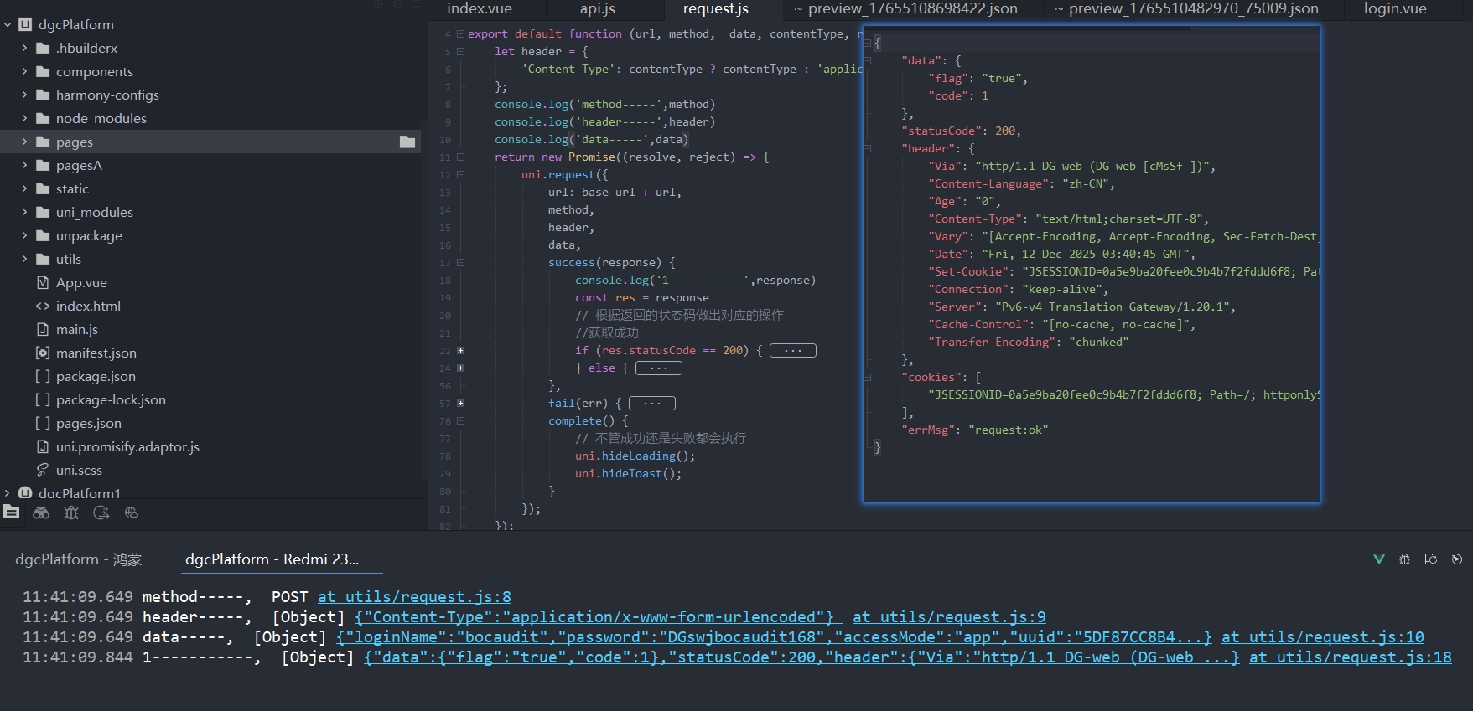Open the utils/request.js:8 log link
Image resolution: width=1473 pixels, height=711 pixels.
point(414,597)
